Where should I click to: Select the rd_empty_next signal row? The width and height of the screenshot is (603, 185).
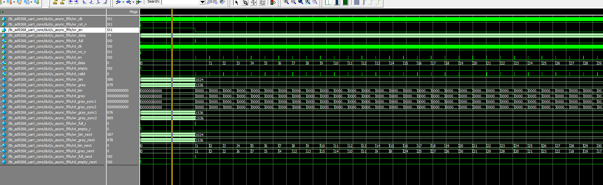(x=53, y=162)
